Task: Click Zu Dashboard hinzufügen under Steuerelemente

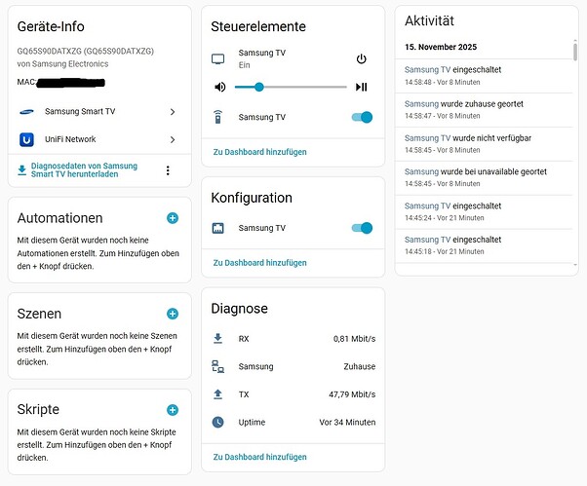Action: 259,152
